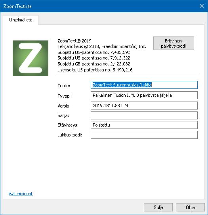208x215 pixels.
Task: Click the ZoomTextistä window title
Action: tap(17, 6)
